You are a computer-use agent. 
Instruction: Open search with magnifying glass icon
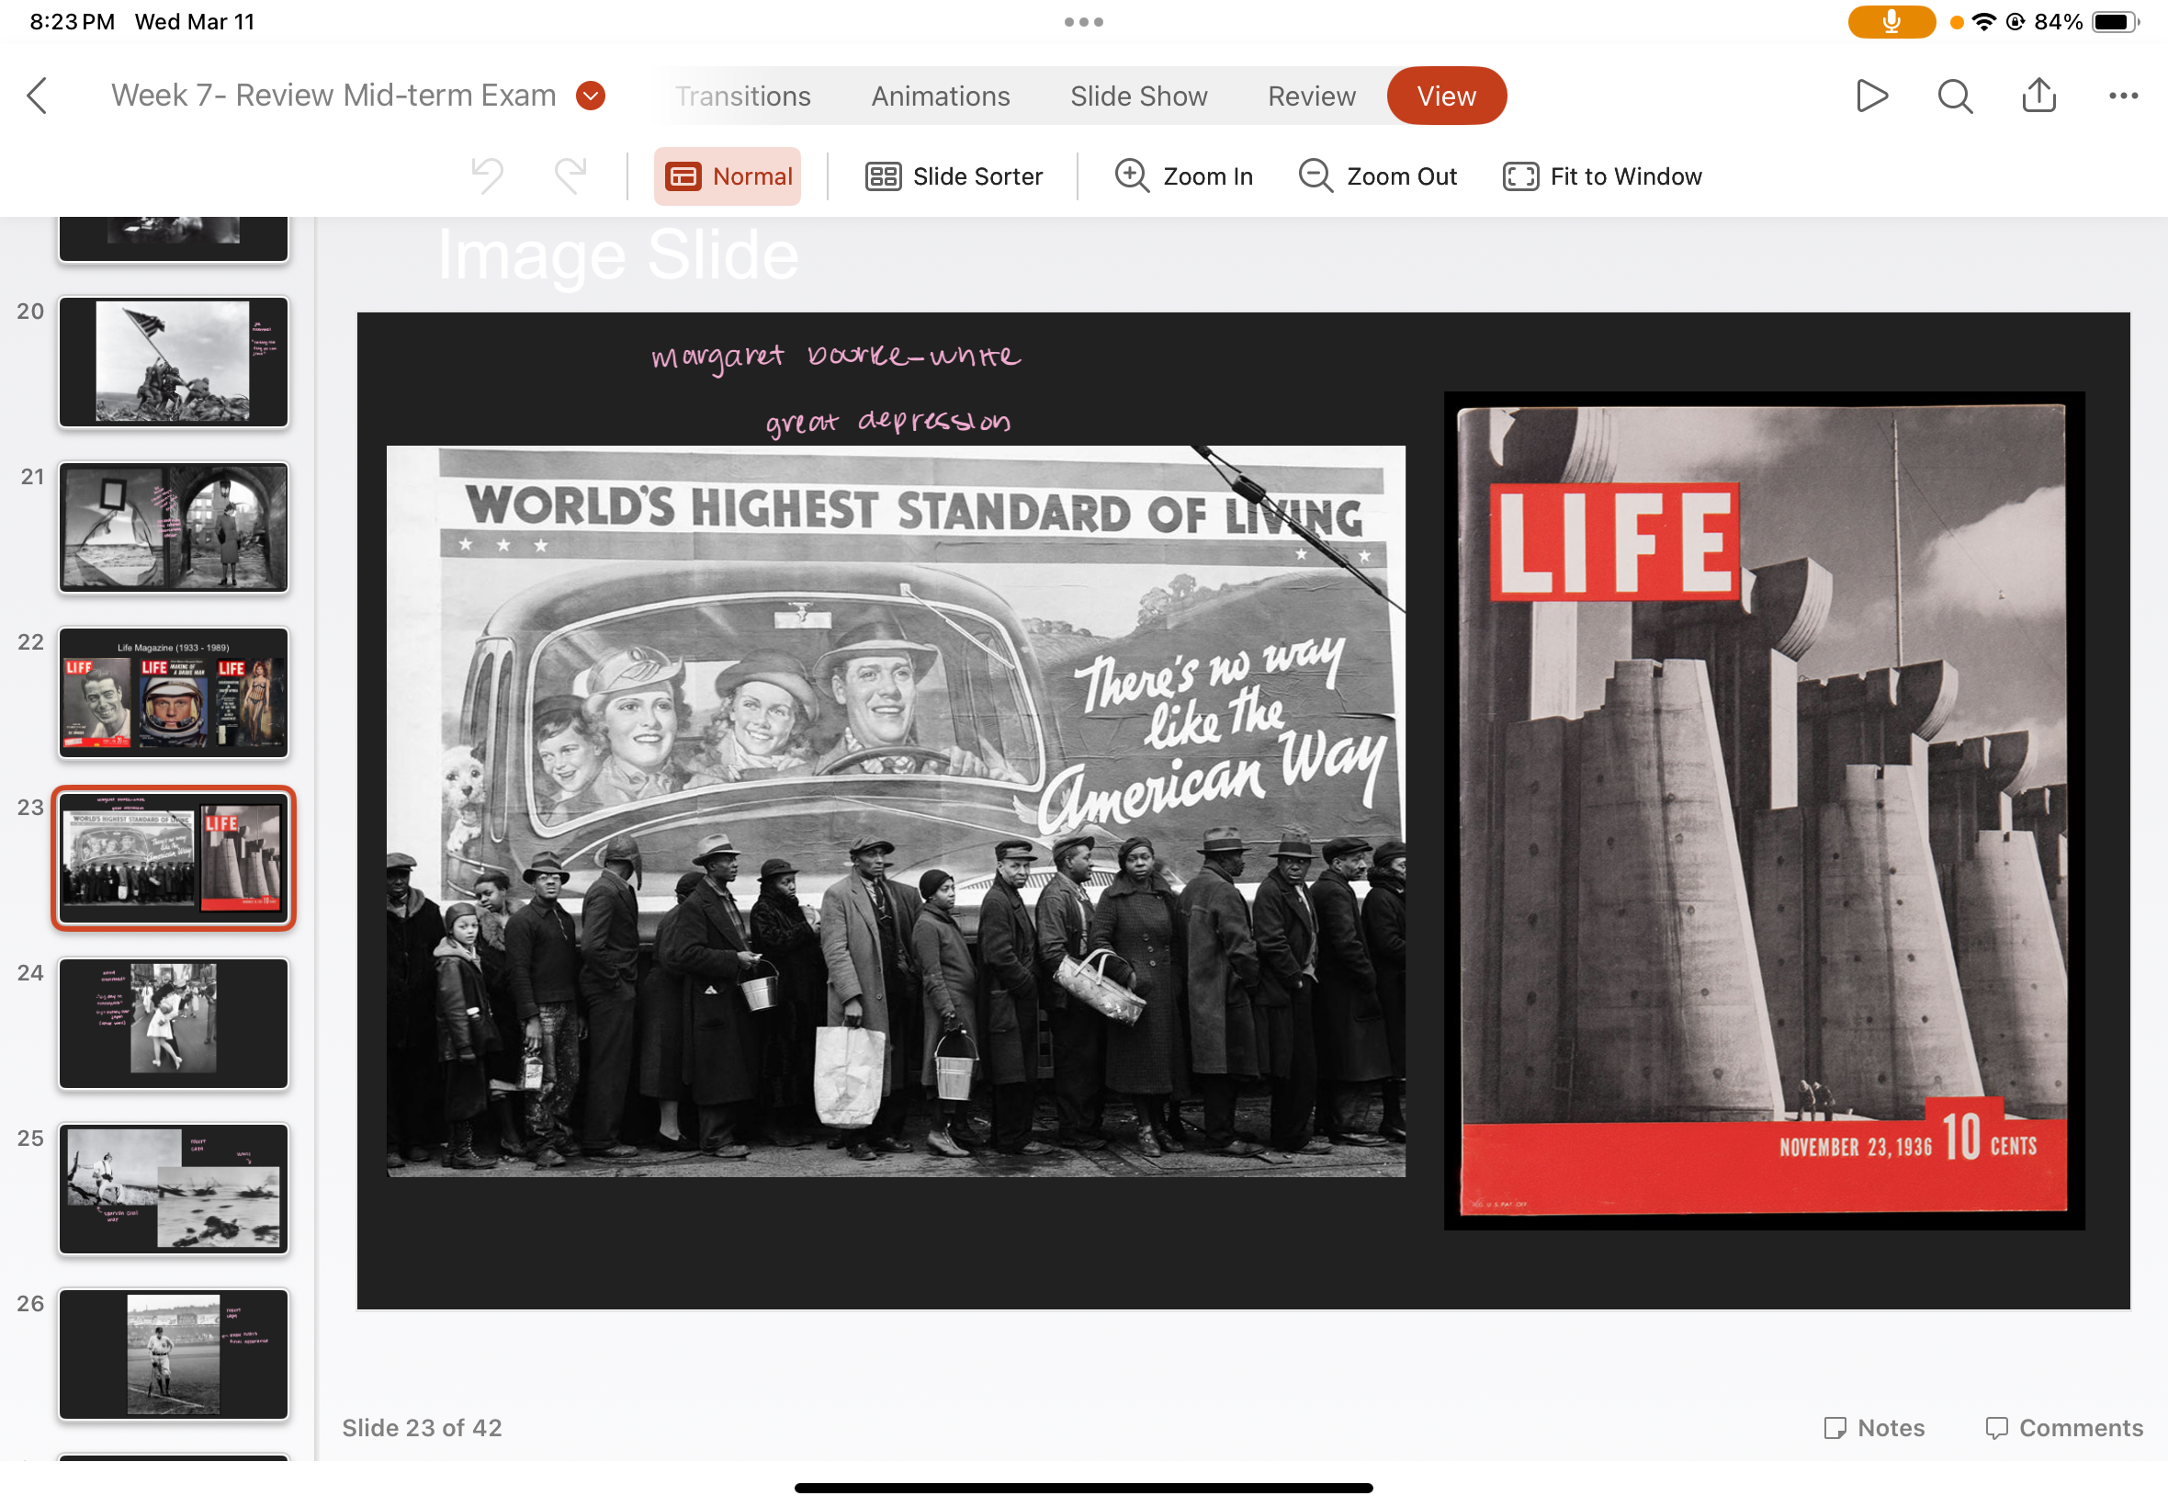pos(1955,96)
